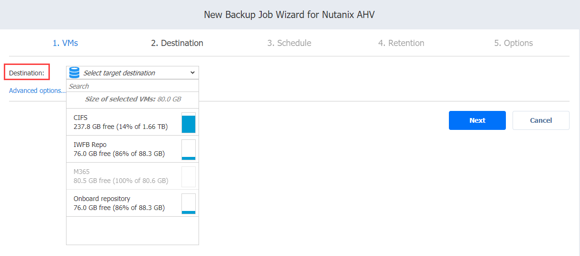Open the 3. Schedule step
The image size is (580, 256).
(289, 43)
